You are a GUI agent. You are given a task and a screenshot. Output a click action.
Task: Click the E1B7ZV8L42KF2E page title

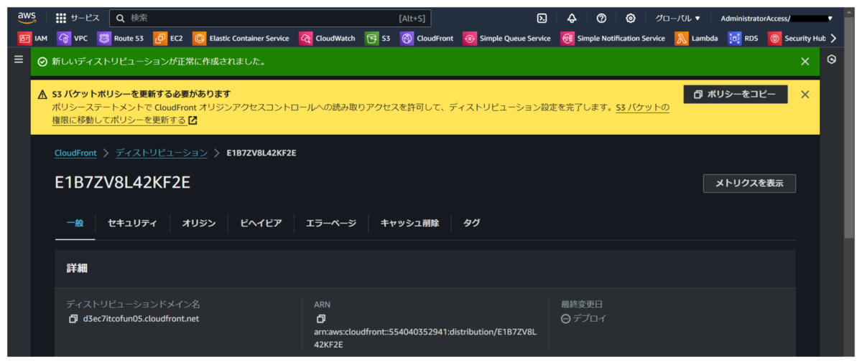point(123,183)
